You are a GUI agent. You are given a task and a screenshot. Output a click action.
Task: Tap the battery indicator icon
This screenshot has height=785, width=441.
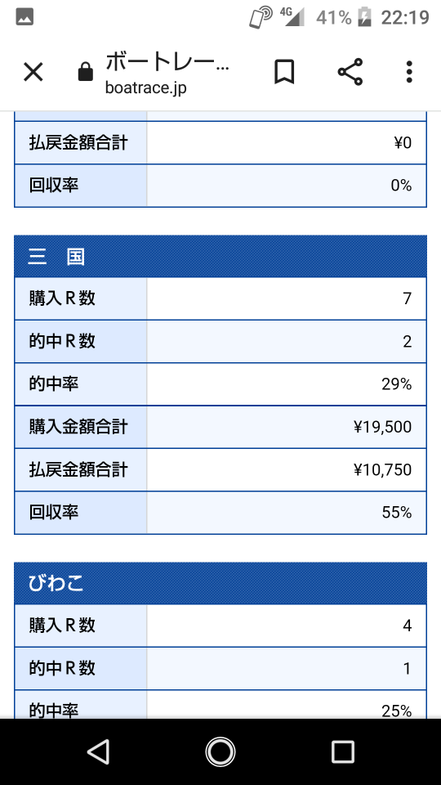364,17
